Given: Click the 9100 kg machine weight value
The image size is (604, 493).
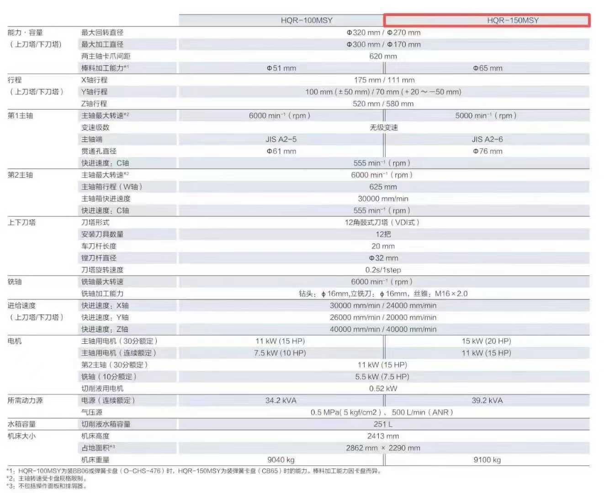Looking at the screenshot, I should (x=487, y=460).
